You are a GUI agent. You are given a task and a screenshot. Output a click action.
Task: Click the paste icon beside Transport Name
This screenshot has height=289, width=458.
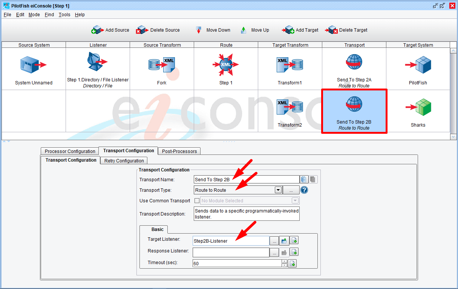point(313,179)
